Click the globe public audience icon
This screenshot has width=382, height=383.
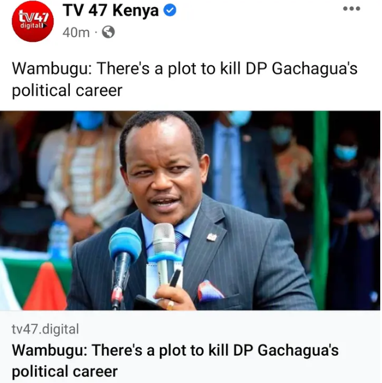(x=108, y=32)
